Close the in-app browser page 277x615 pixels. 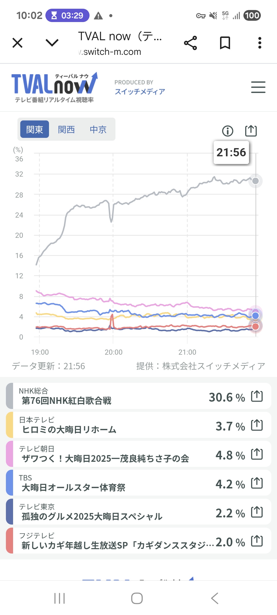pos(17,43)
